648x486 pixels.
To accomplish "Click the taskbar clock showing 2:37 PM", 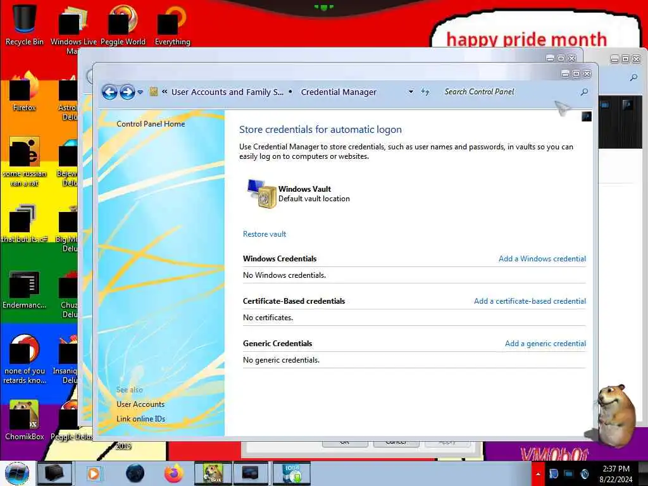I will click(616, 474).
